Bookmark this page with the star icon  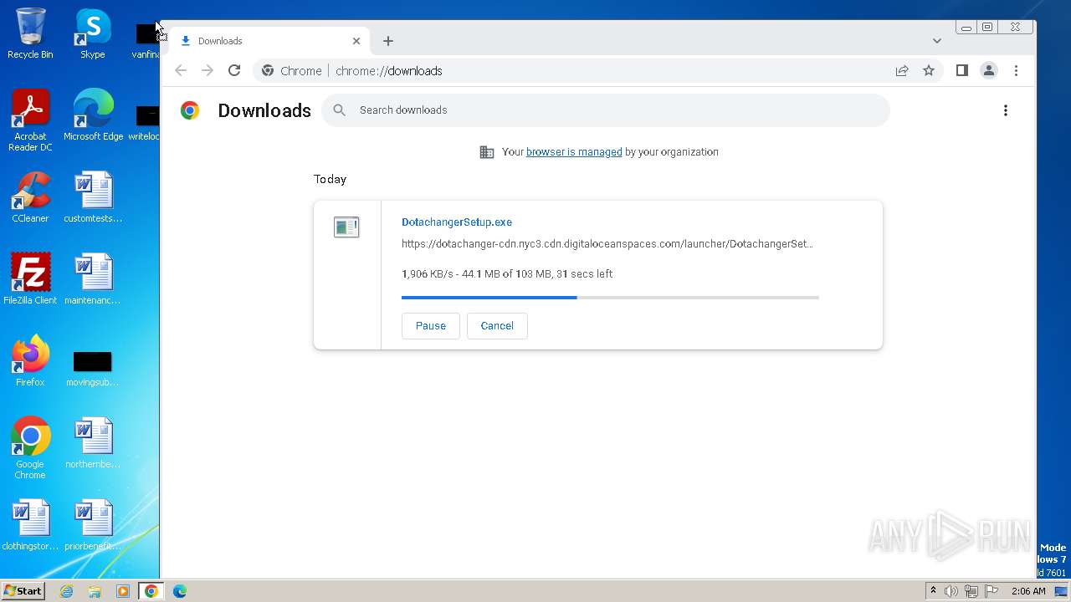tap(929, 71)
